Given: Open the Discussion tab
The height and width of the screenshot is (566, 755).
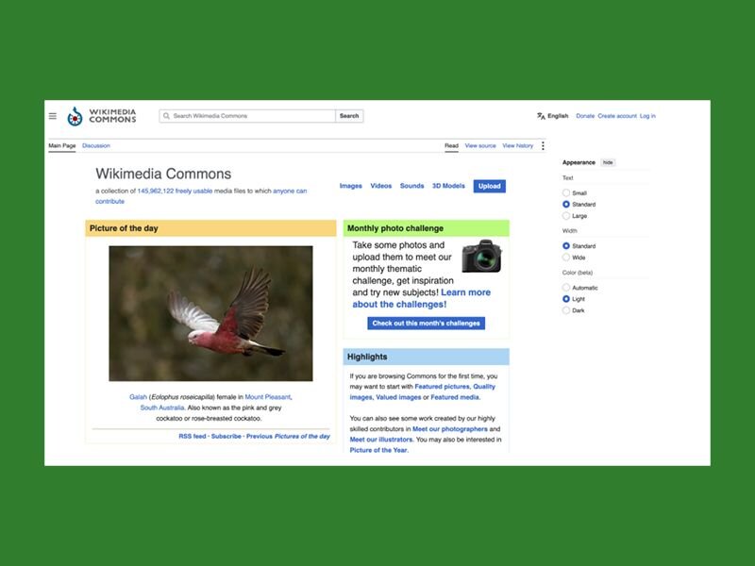Looking at the screenshot, I should point(96,146).
